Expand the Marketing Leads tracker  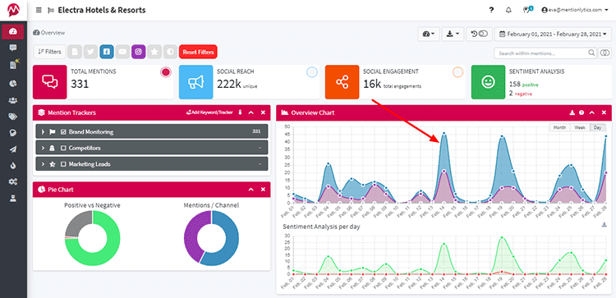pyautogui.click(x=43, y=164)
